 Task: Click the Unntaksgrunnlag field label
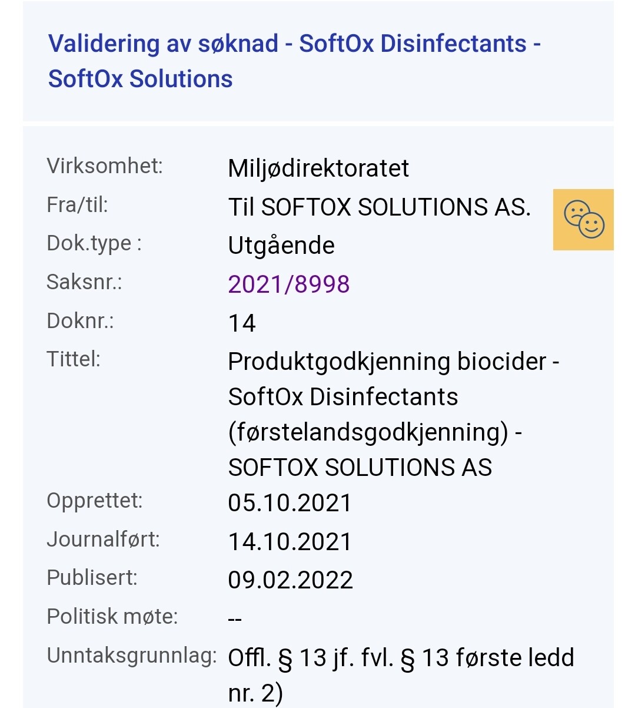[x=132, y=656]
